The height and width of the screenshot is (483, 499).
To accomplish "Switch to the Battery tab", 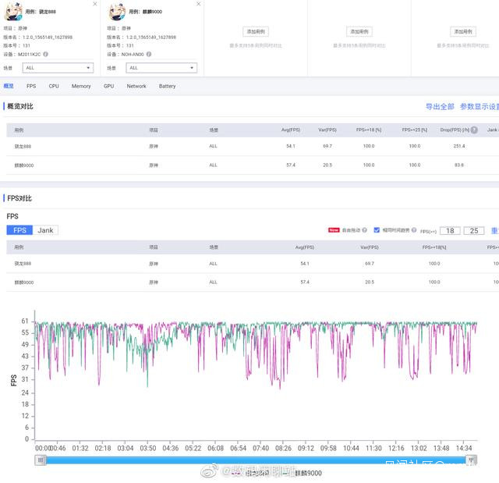I will tap(167, 87).
